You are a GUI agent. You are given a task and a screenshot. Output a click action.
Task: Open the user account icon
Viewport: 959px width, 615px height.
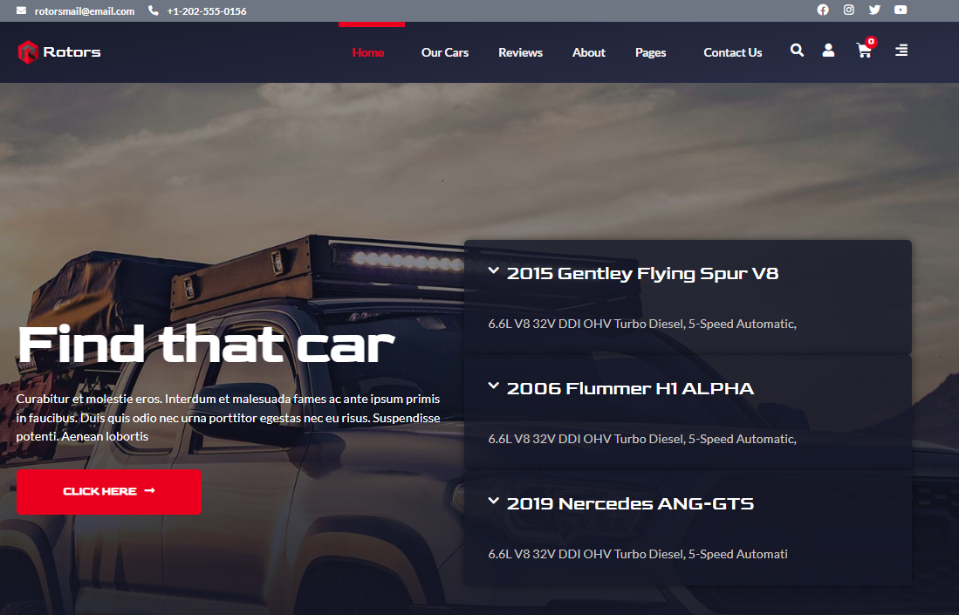click(828, 51)
